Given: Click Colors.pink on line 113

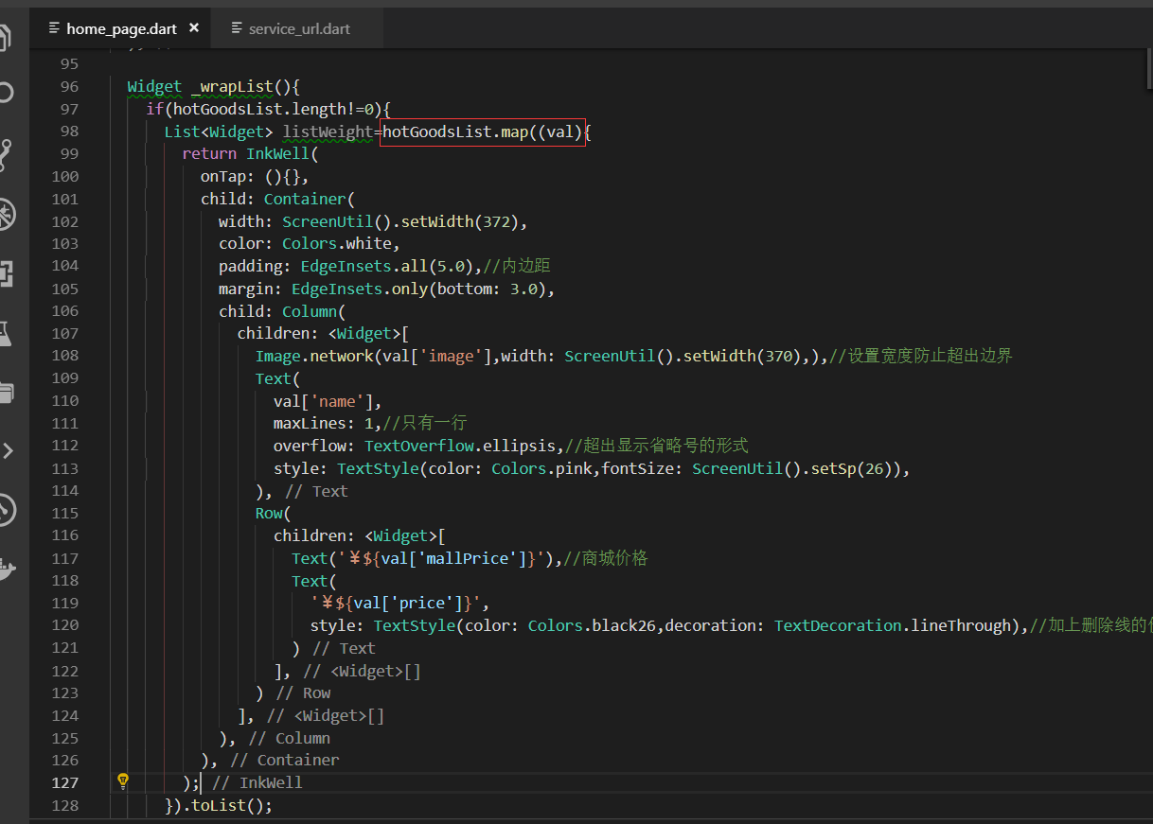Looking at the screenshot, I should (x=541, y=468).
